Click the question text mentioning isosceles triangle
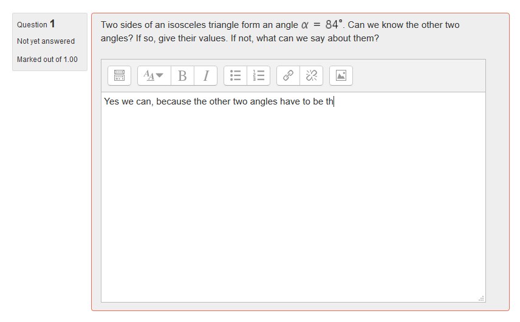 point(280,31)
